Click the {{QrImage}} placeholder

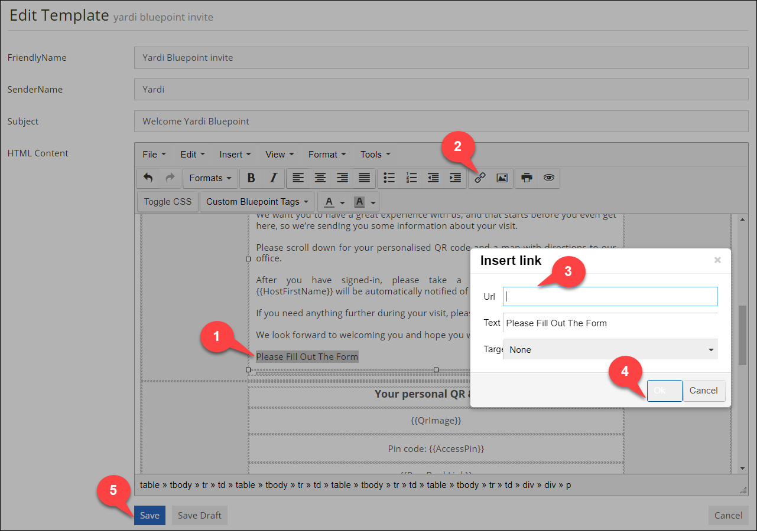436,421
